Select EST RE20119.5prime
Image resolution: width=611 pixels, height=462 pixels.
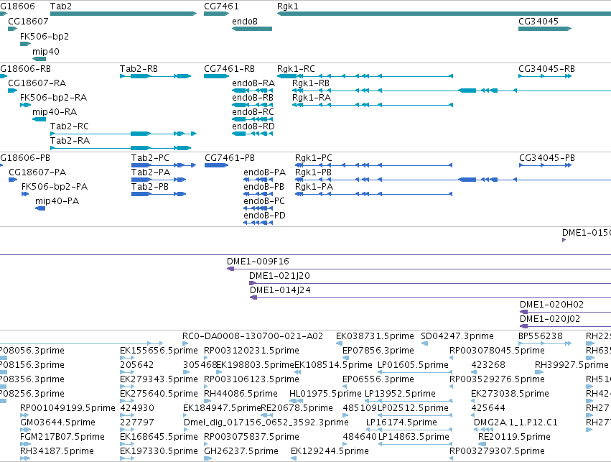pos(514,437)
